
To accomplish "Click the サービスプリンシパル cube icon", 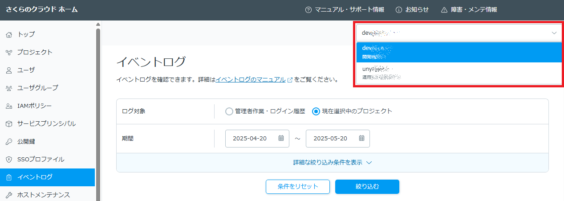I will [x=9, y=123].
